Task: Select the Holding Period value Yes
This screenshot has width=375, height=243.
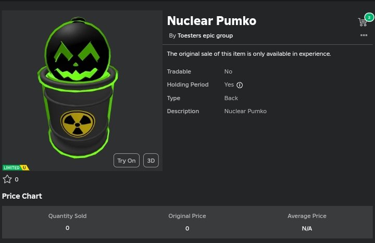Action: point(229,84)
